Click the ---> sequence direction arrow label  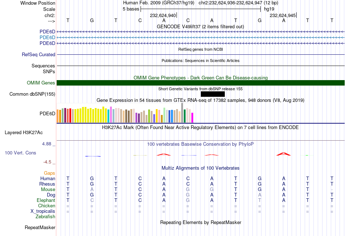52,21
